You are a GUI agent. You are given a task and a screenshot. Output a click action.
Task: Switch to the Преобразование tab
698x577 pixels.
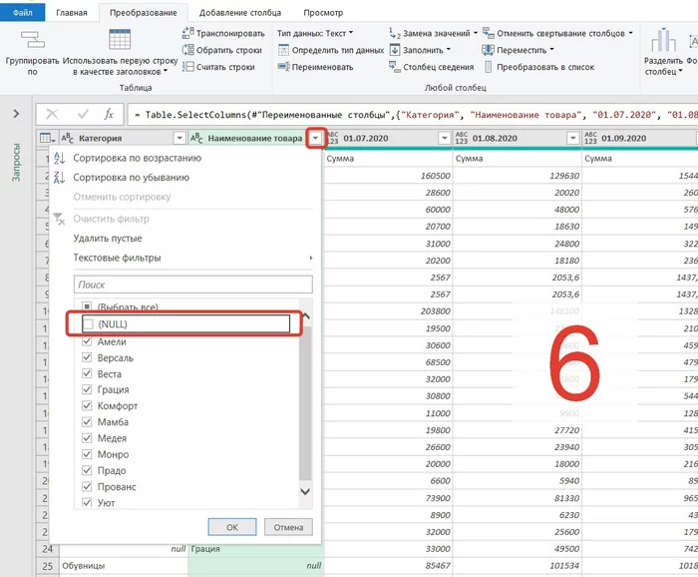tap(144, 12)
